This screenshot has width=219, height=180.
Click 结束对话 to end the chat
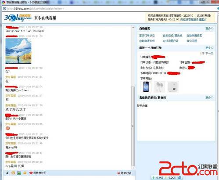click(x=124, y=173)
